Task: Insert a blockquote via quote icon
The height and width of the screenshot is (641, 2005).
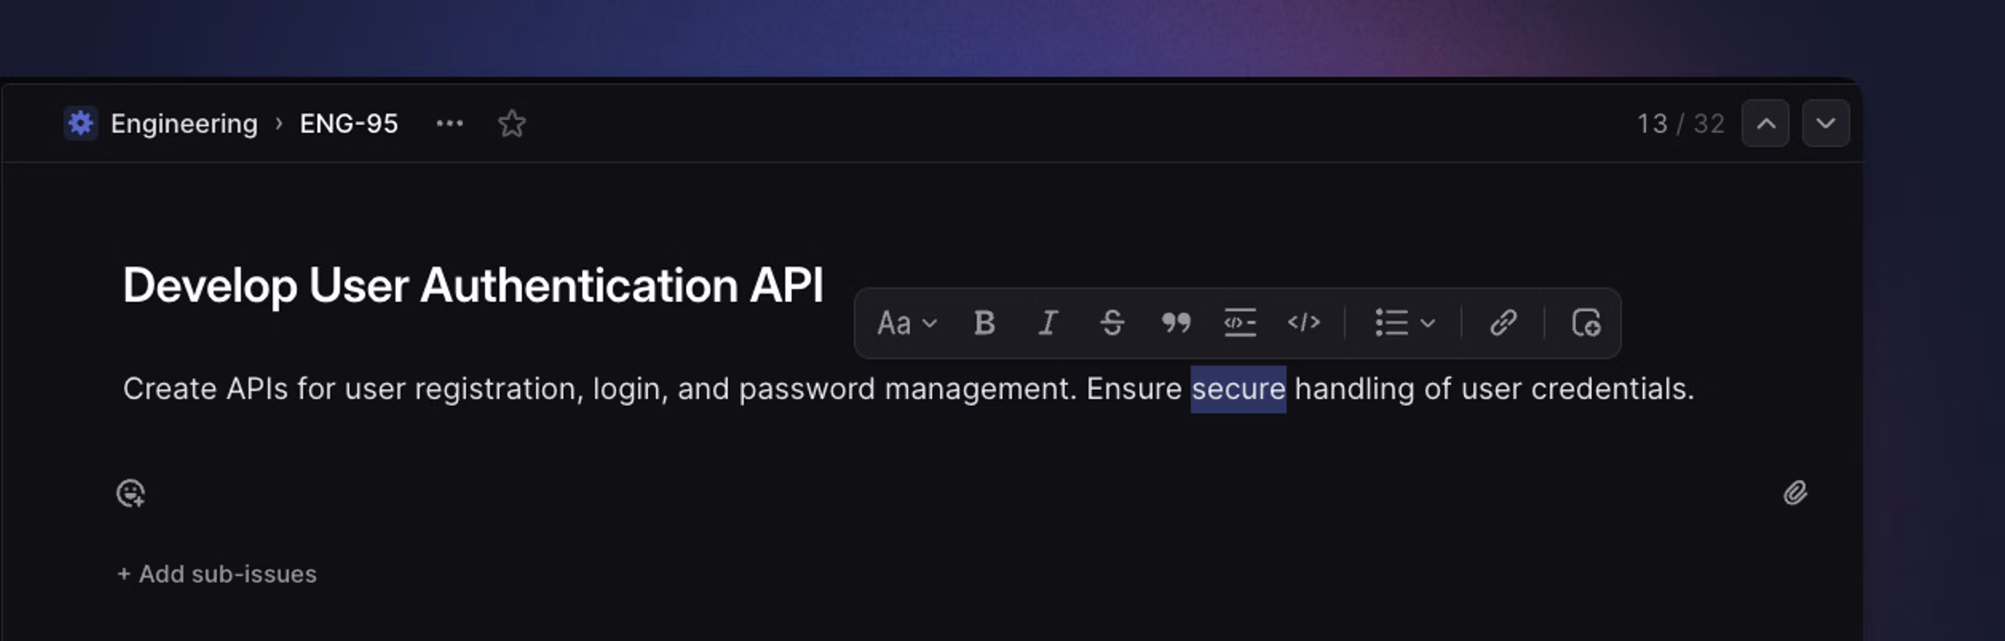Action: click(x=1175, y=323)
